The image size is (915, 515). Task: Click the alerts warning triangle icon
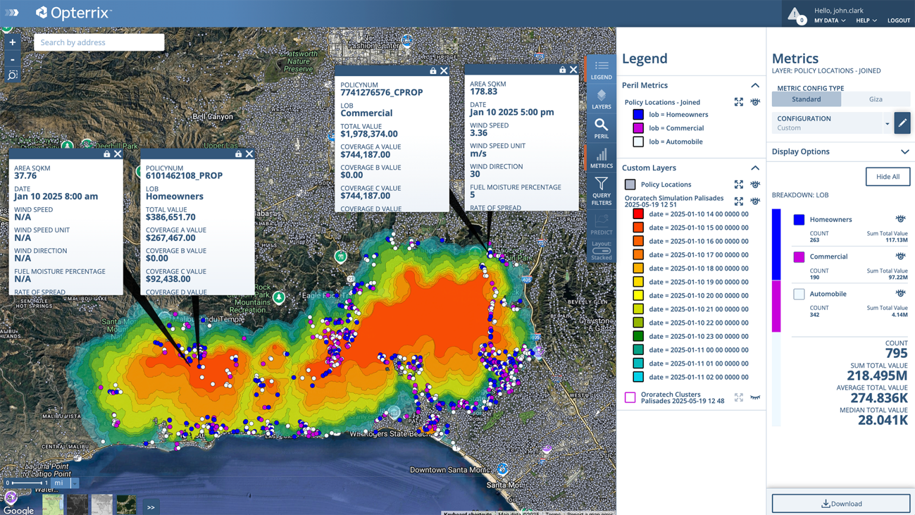pyautogui.click(x=795, y=14)
